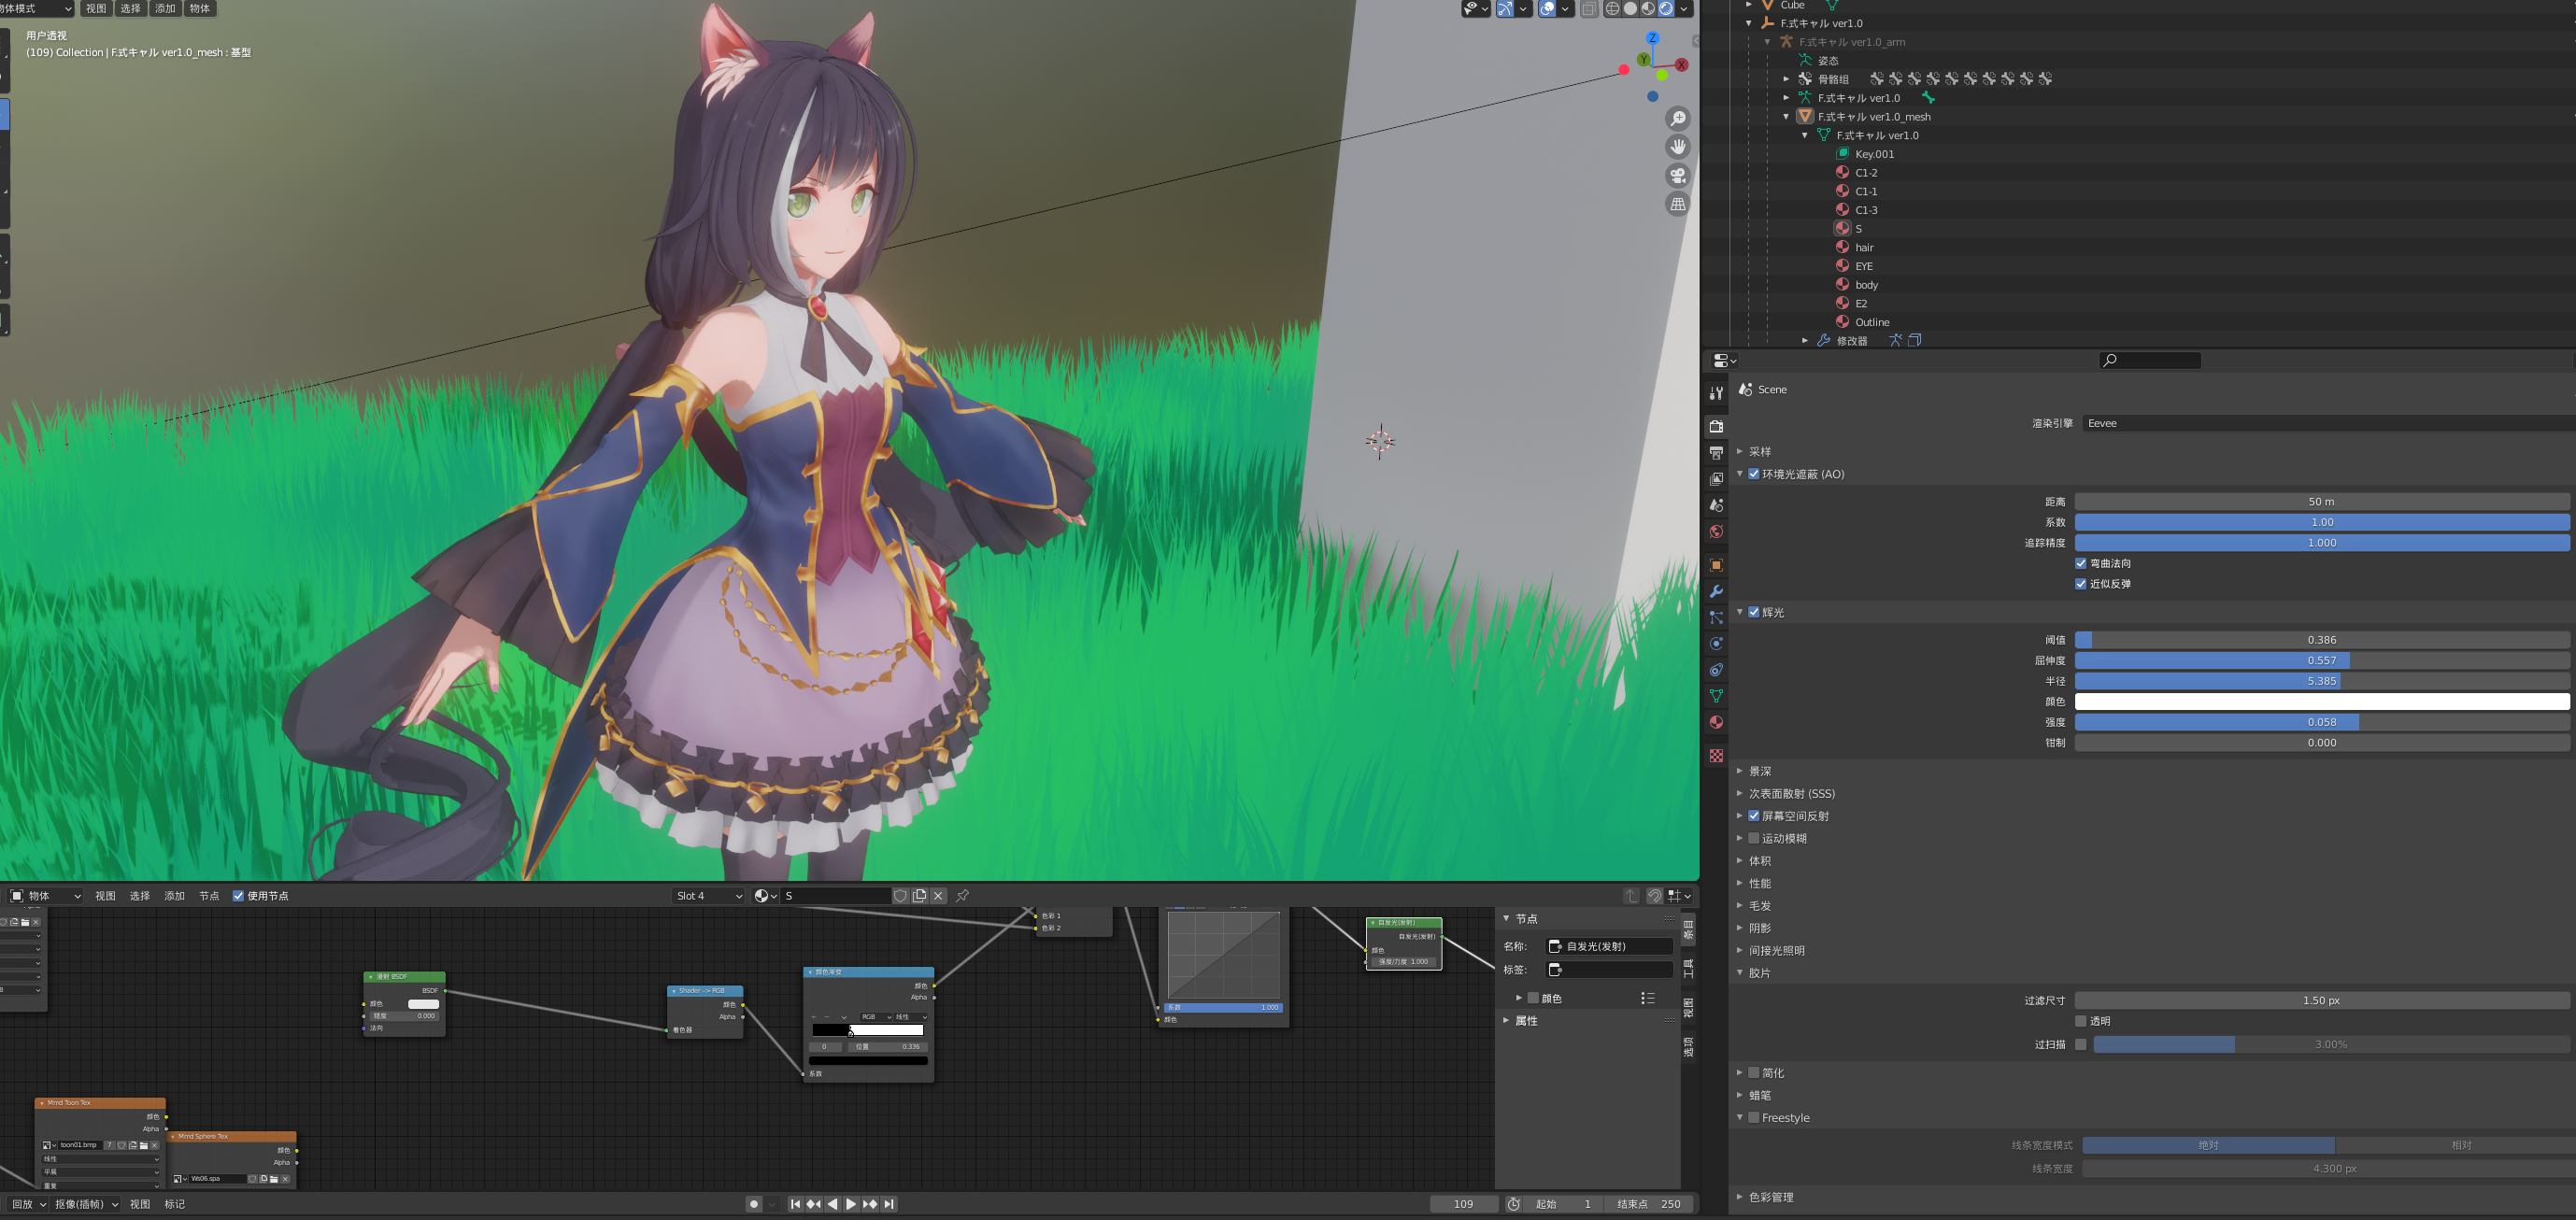Expand the Color Management (色彩管理) panel

coord(1740,1197)
